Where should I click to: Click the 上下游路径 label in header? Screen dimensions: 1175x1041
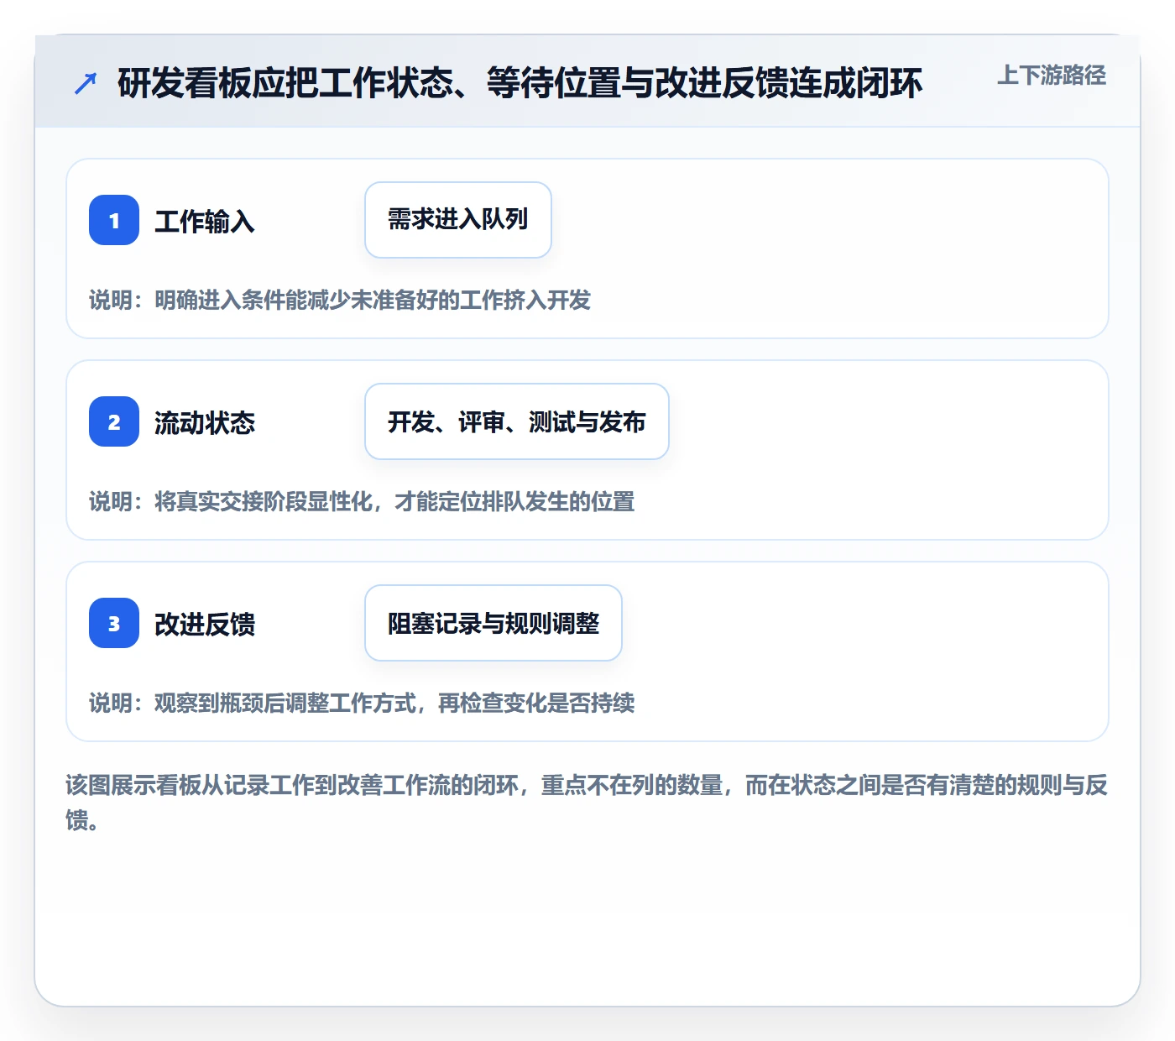click(1052, 76)
